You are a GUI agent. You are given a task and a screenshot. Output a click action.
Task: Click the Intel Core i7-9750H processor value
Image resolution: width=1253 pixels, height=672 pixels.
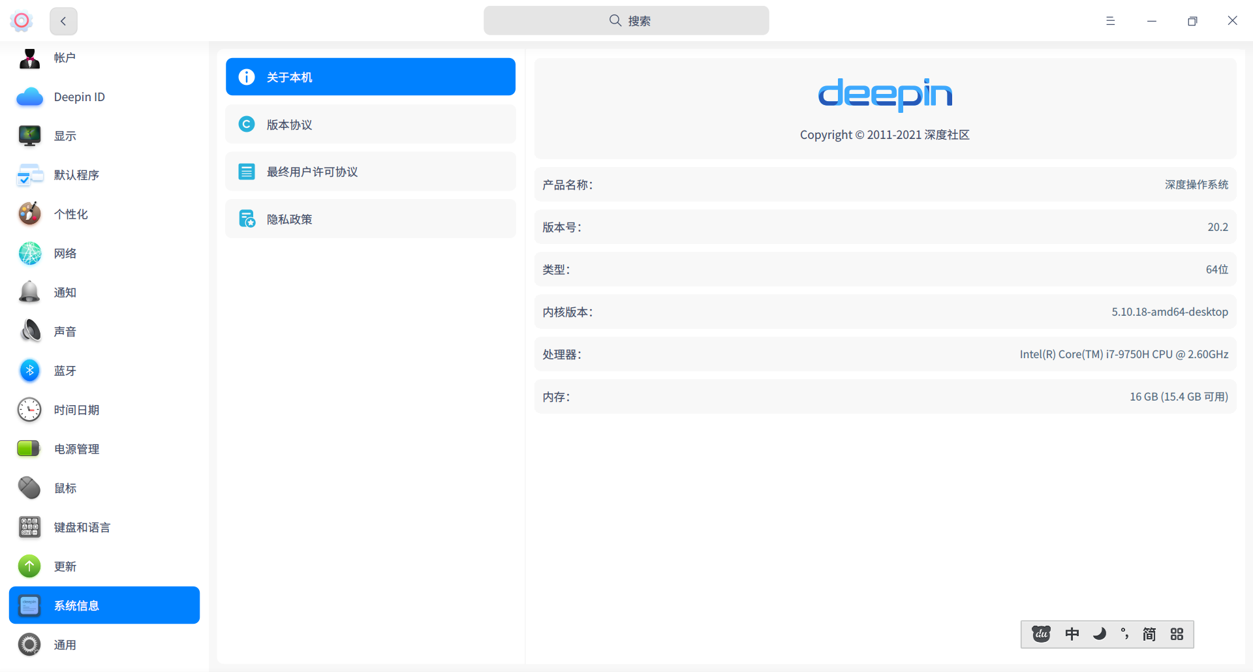(x=1124, y=354)
